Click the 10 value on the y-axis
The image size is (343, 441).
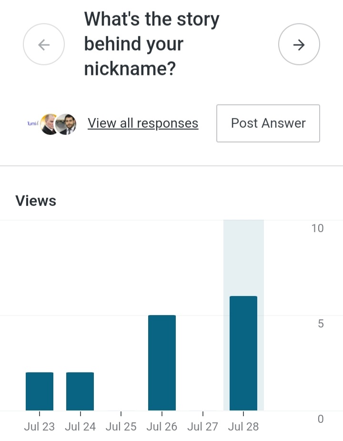[x=317, y=228]
